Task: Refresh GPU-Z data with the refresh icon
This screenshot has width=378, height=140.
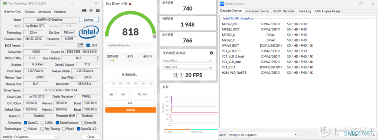Action: click(91, 10)
